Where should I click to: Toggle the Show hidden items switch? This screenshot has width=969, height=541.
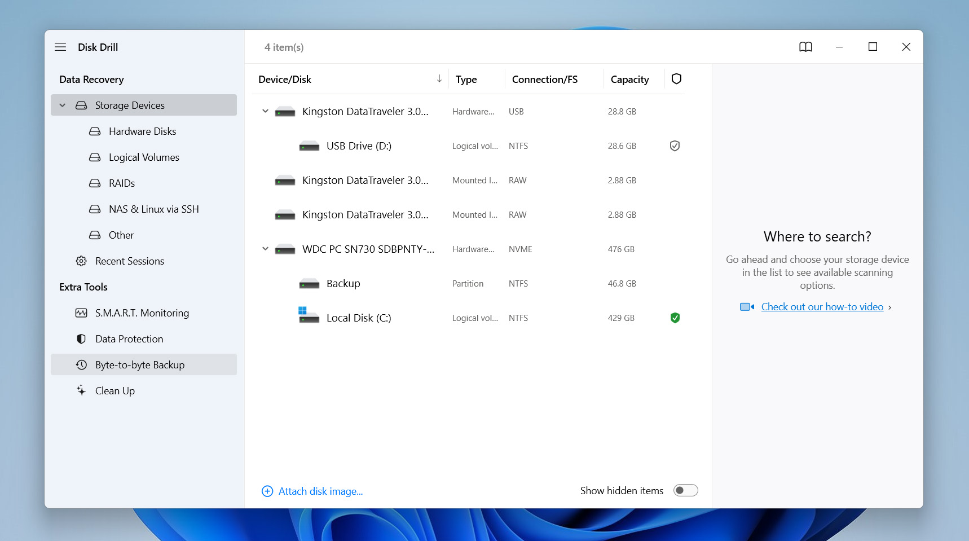click(x=686, y=490)
